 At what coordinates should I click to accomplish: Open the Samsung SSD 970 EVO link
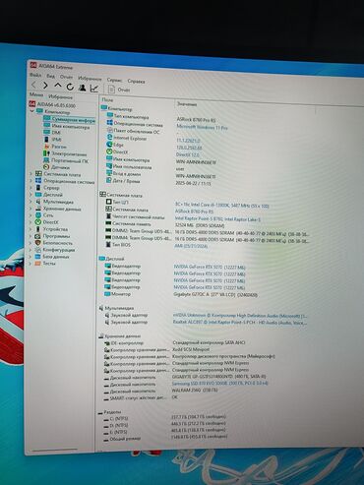(x=219, y=383)
